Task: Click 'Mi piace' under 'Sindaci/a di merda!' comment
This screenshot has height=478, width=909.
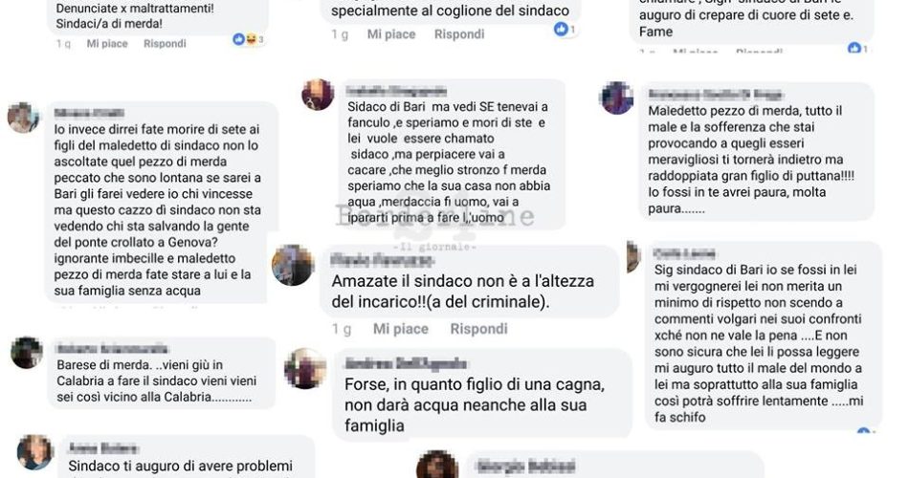Action: [x=106, y=43]
